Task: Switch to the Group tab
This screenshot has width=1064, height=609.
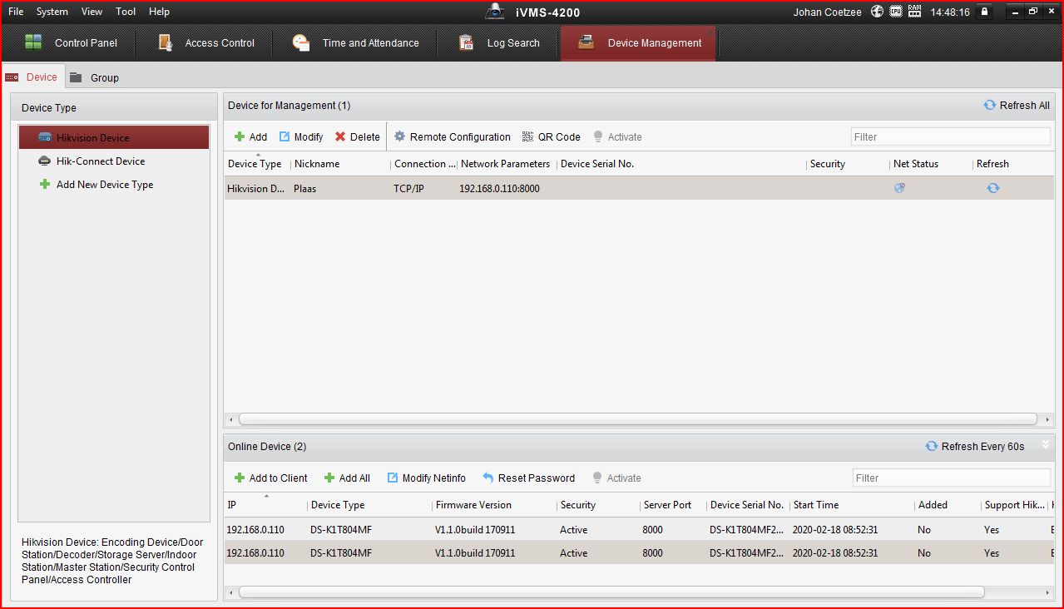Action: point(95,77)
